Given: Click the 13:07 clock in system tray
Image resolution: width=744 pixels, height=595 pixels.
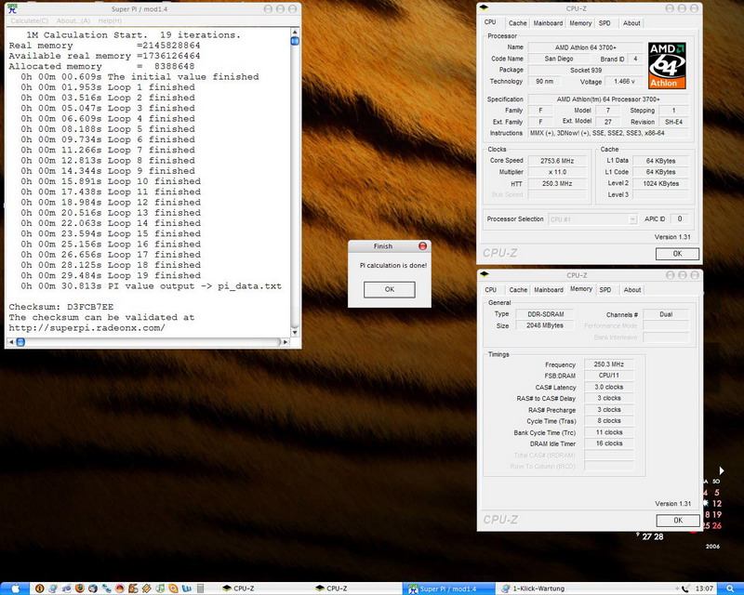Looking at the screenshot, I should click(705, 588).
